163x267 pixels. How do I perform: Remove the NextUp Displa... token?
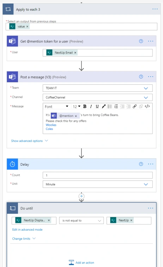click(x=49, y=220)
